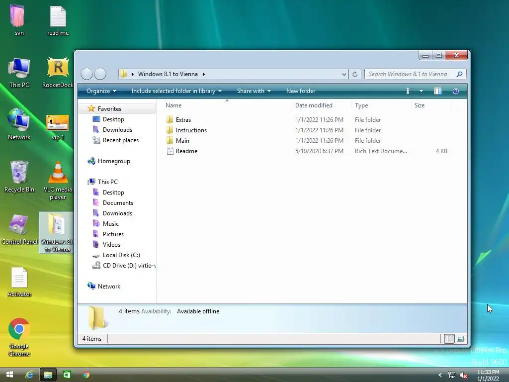Open the Recycle Bin

tap(19, 177)
